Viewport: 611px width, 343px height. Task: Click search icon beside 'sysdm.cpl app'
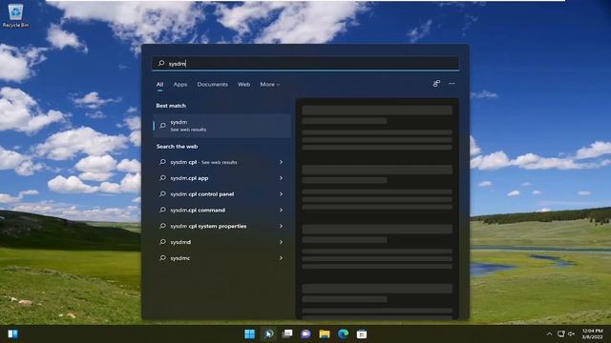point(162,178)
